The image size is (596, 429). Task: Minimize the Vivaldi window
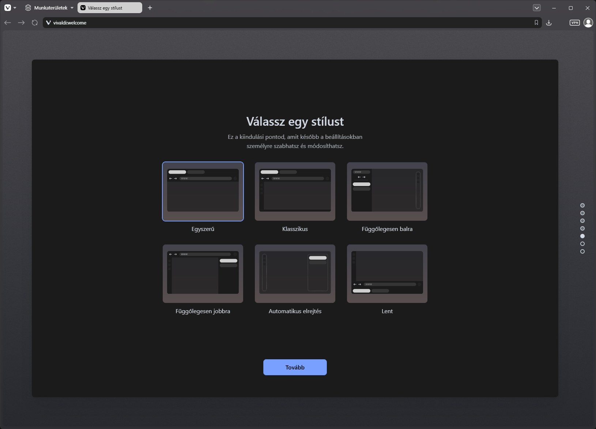tap(554, 8)
